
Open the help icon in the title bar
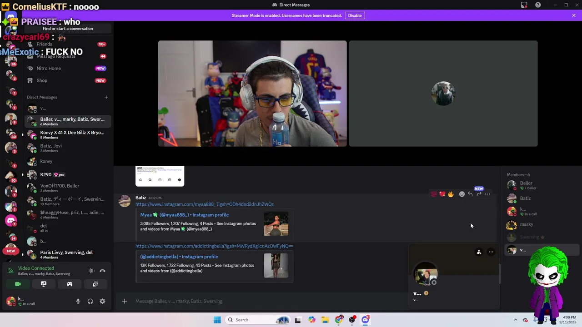[538, 5]
